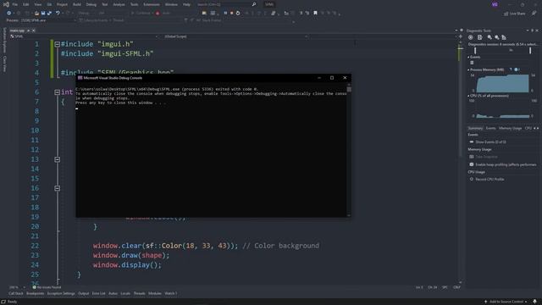
Task: Open the Locals bottom tab
Action: point(125,294)
